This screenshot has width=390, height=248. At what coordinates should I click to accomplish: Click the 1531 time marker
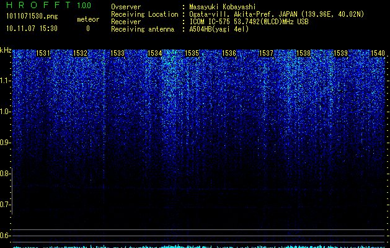tap(43, 53)
